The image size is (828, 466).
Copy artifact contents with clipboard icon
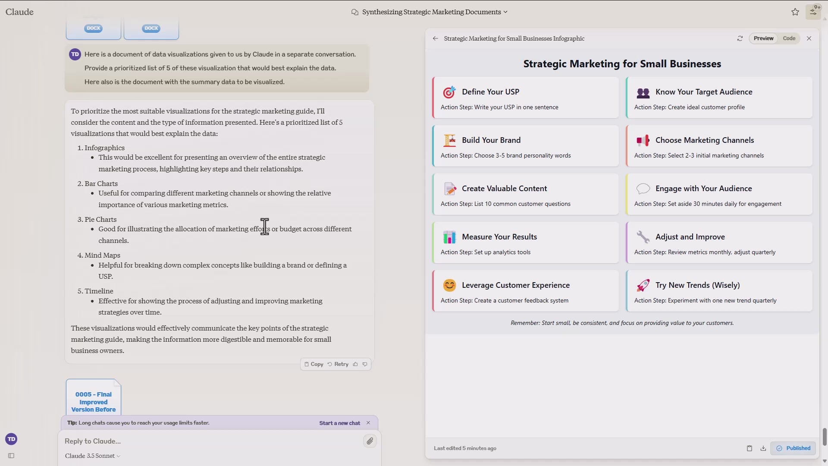coord(749,448)
